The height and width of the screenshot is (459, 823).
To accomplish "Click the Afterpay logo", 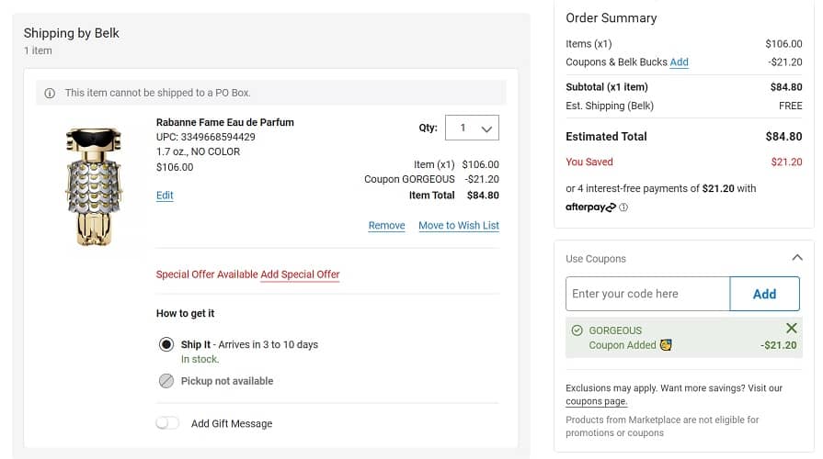I will click(590, 207).
